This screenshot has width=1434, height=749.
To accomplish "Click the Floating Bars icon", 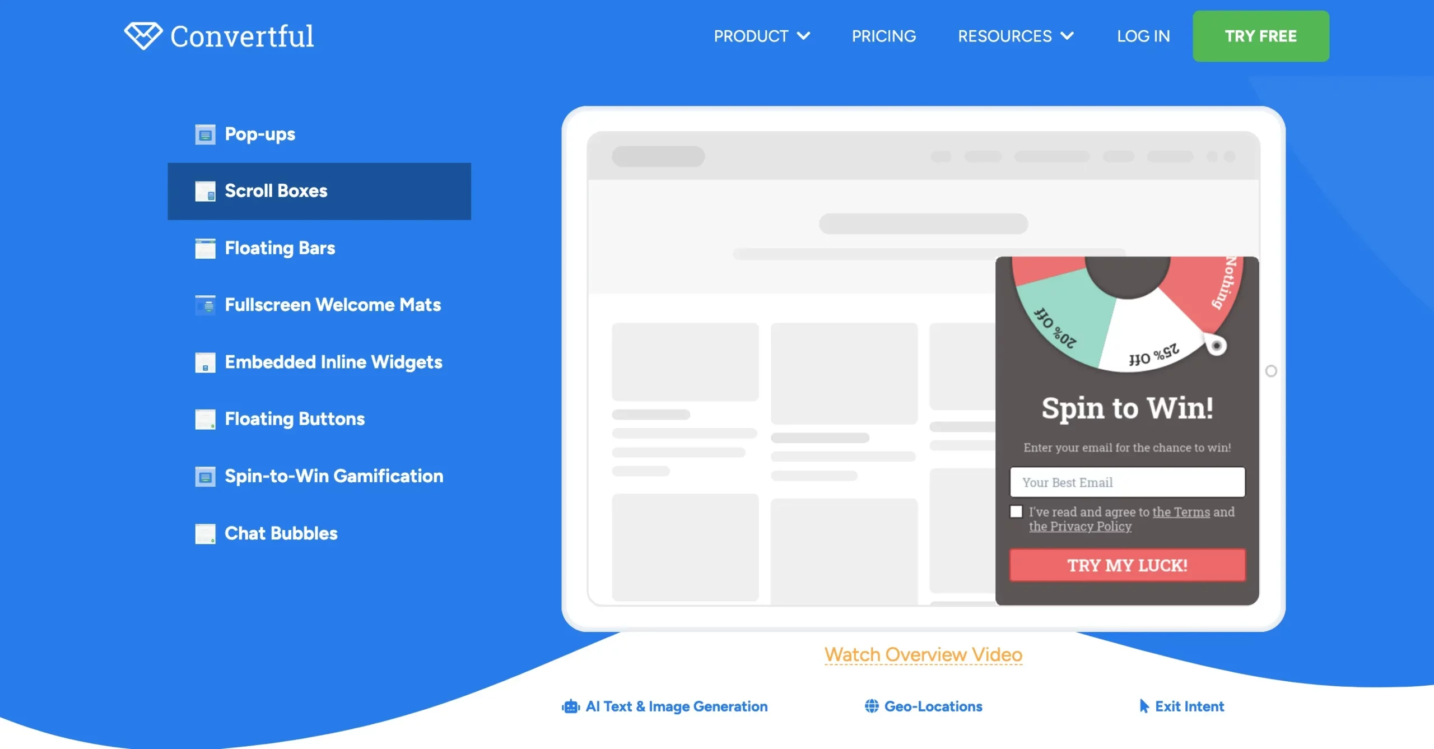I will click(205, 248).
